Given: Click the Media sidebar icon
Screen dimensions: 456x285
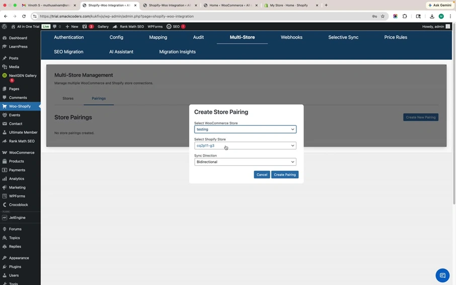Looking at the screenshot, I should coord(5,67).
